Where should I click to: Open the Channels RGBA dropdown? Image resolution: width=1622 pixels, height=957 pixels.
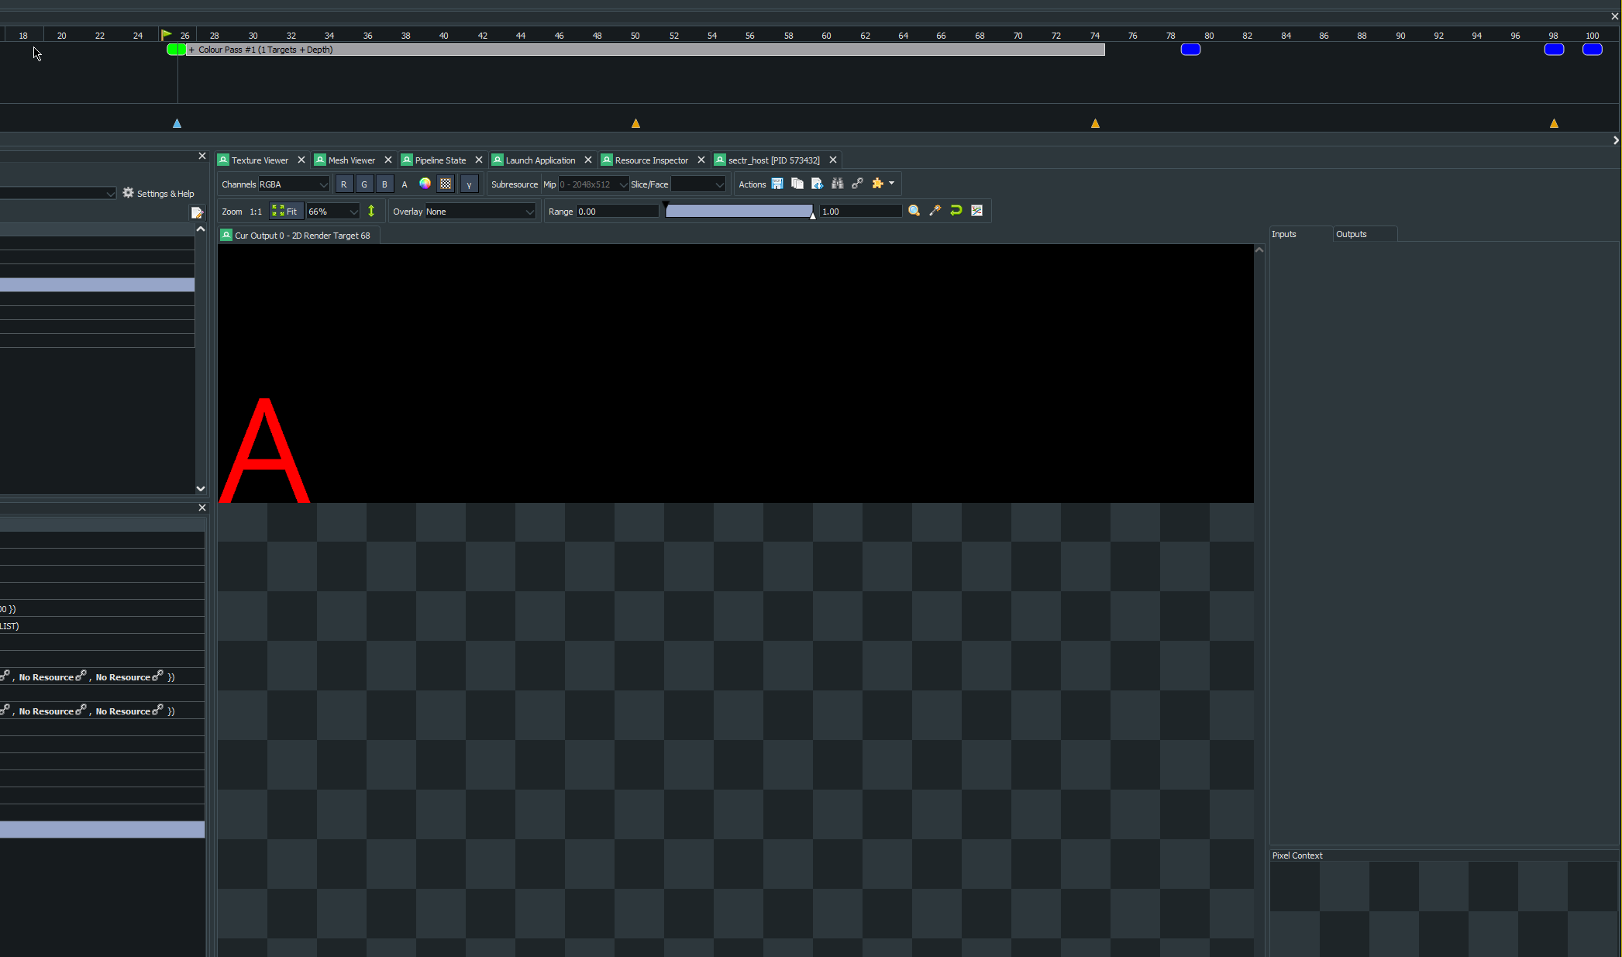pyautogui.click(x=293, y=184)
